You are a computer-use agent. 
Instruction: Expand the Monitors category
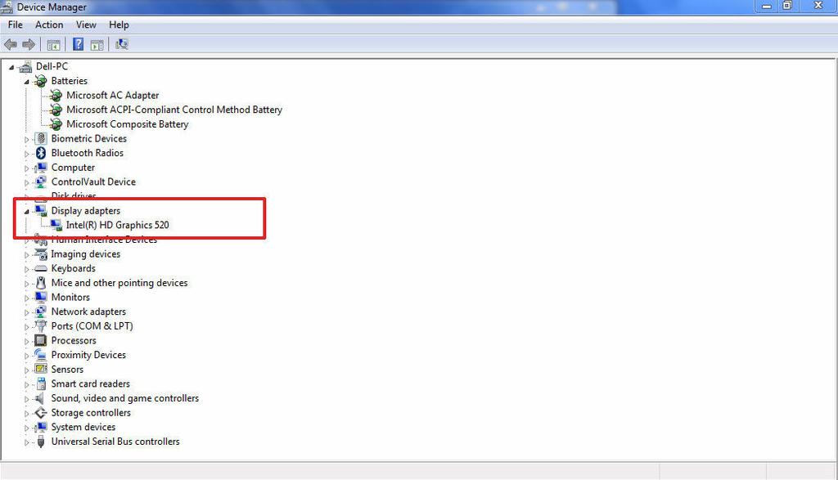(26, 298)
